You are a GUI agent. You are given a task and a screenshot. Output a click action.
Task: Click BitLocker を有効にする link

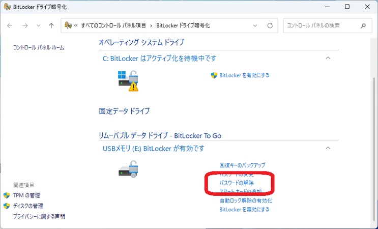coord(244,75)
